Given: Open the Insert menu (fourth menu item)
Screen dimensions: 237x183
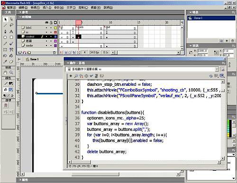Looking at the screenshot, I should [x=47, y=8].
